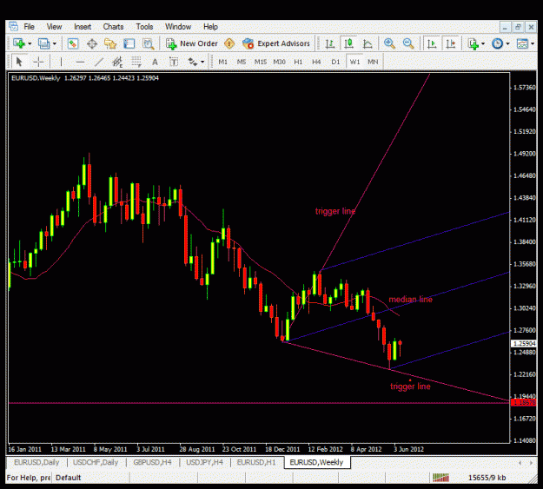Switch timeframe to D1

coord(335,62)
